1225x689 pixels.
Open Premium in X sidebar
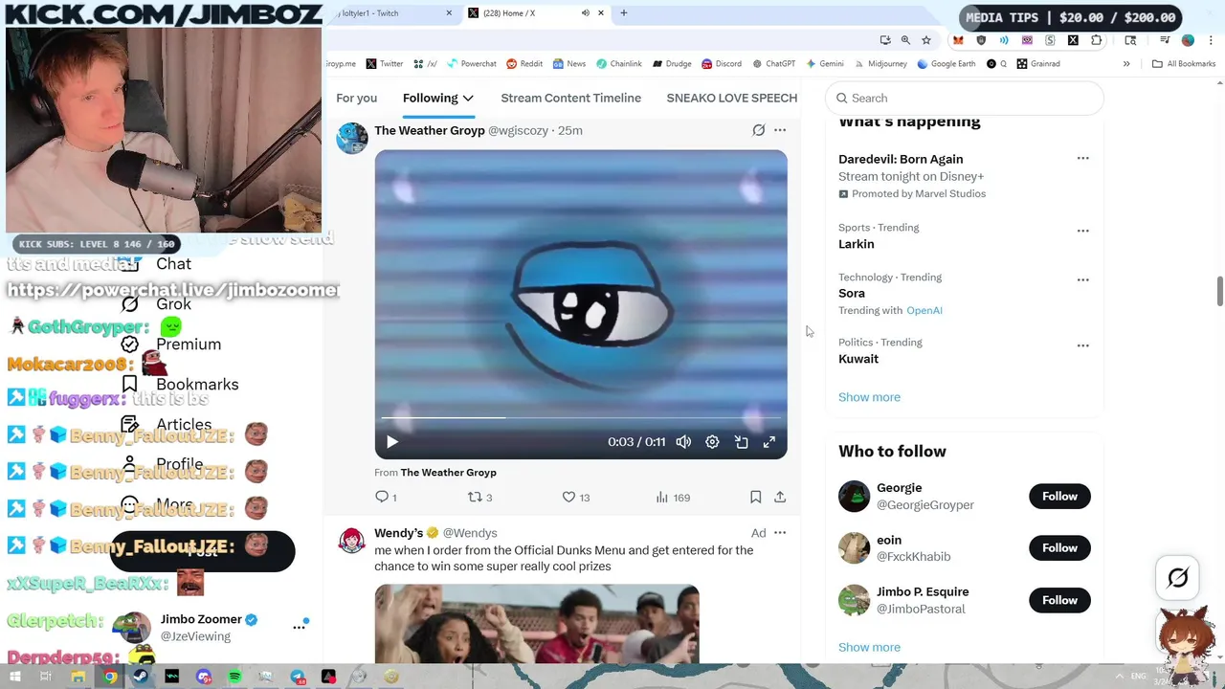(x=189, y=344)
